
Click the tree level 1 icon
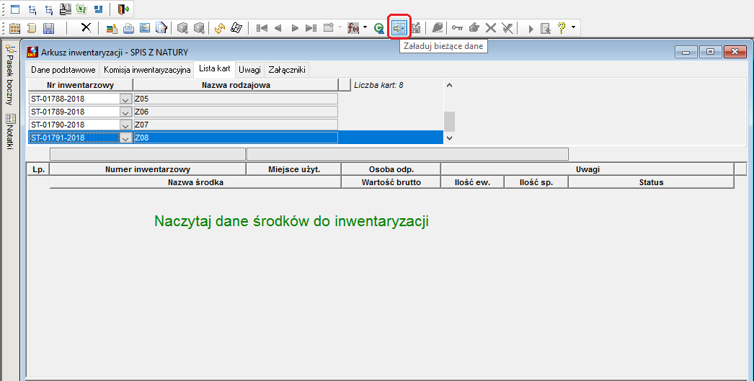click(32, 9)
